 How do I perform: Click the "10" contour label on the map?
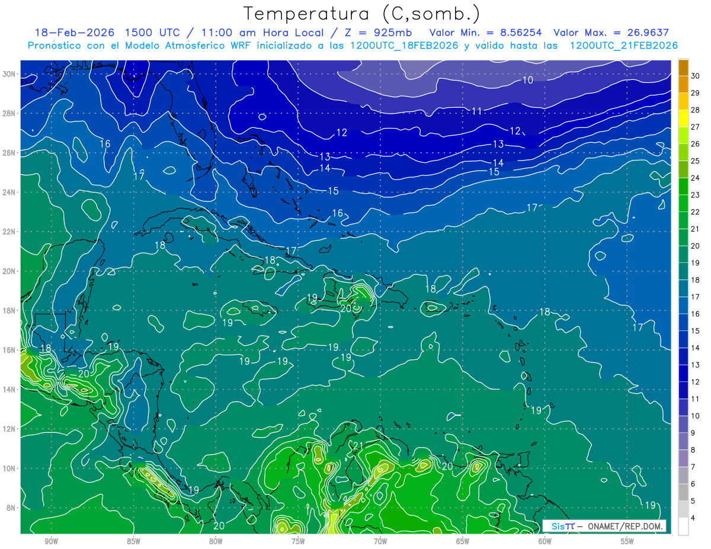click(528, 80)
